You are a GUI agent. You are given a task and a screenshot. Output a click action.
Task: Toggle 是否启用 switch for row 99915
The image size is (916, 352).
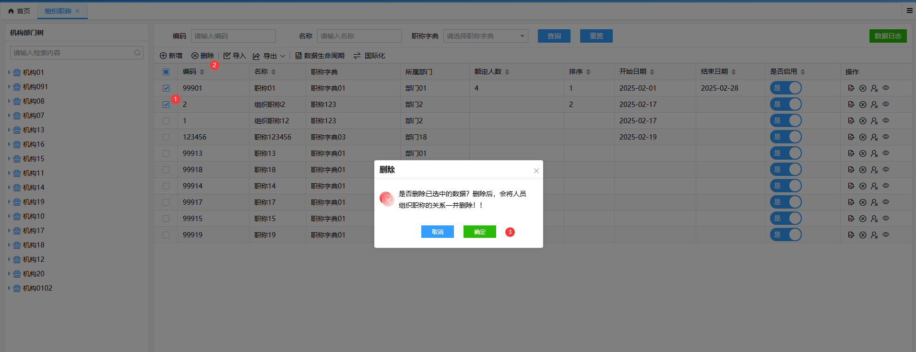pyautogui.click(x=785, y=219)
